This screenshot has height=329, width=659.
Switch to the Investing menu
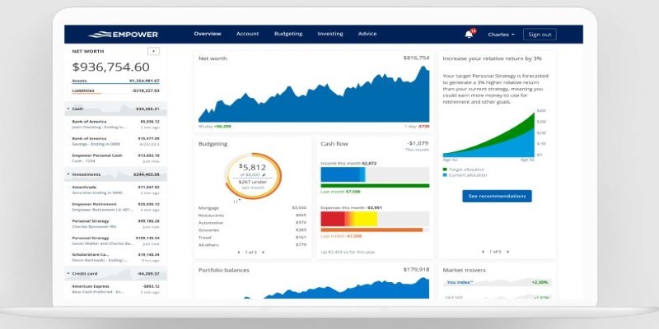pos(329,35)
